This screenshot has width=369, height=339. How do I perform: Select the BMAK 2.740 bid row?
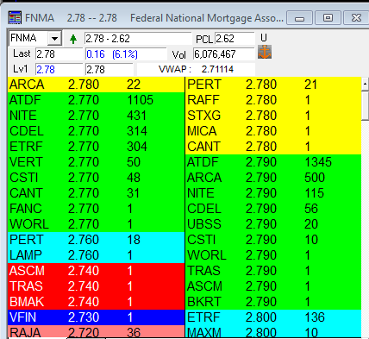[96, 302]
